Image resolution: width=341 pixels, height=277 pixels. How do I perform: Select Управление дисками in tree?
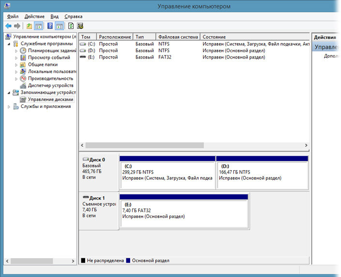[x=50, y=100]
